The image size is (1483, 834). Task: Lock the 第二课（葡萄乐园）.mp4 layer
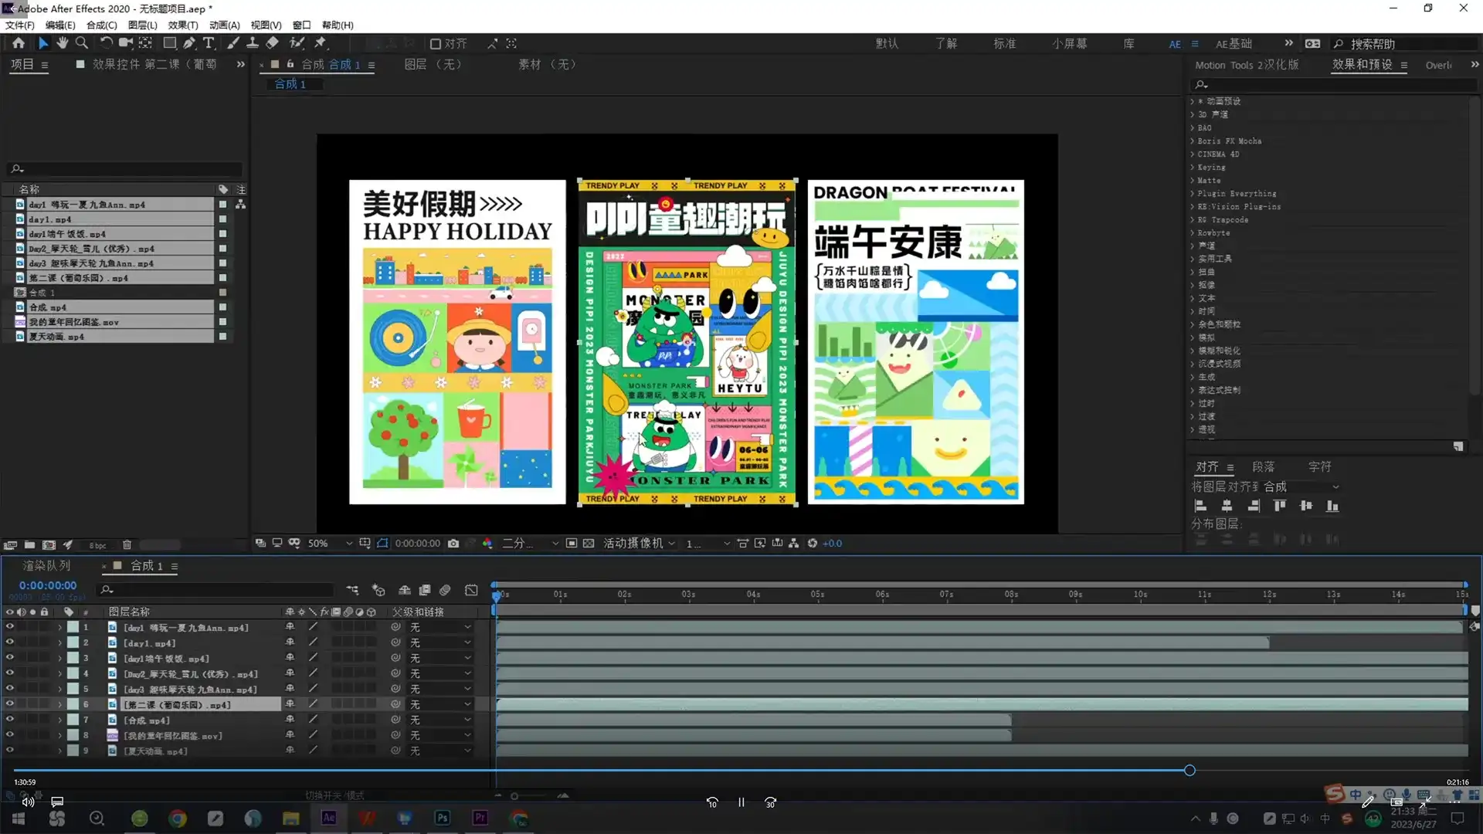pos(44,703)
